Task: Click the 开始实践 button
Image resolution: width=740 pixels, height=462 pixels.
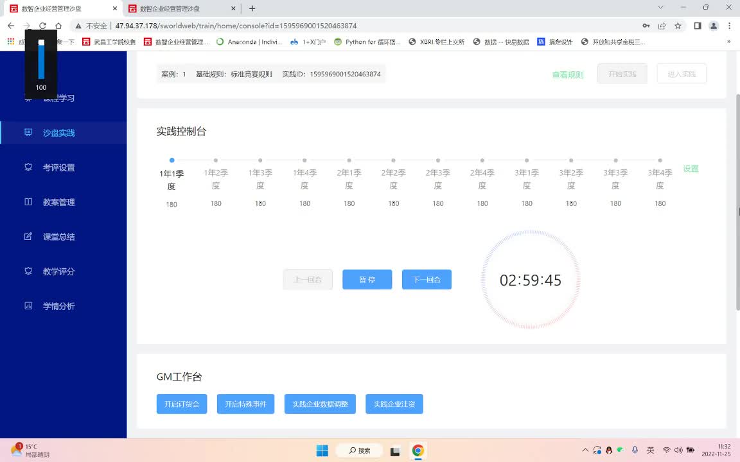Action: point(622,74)
